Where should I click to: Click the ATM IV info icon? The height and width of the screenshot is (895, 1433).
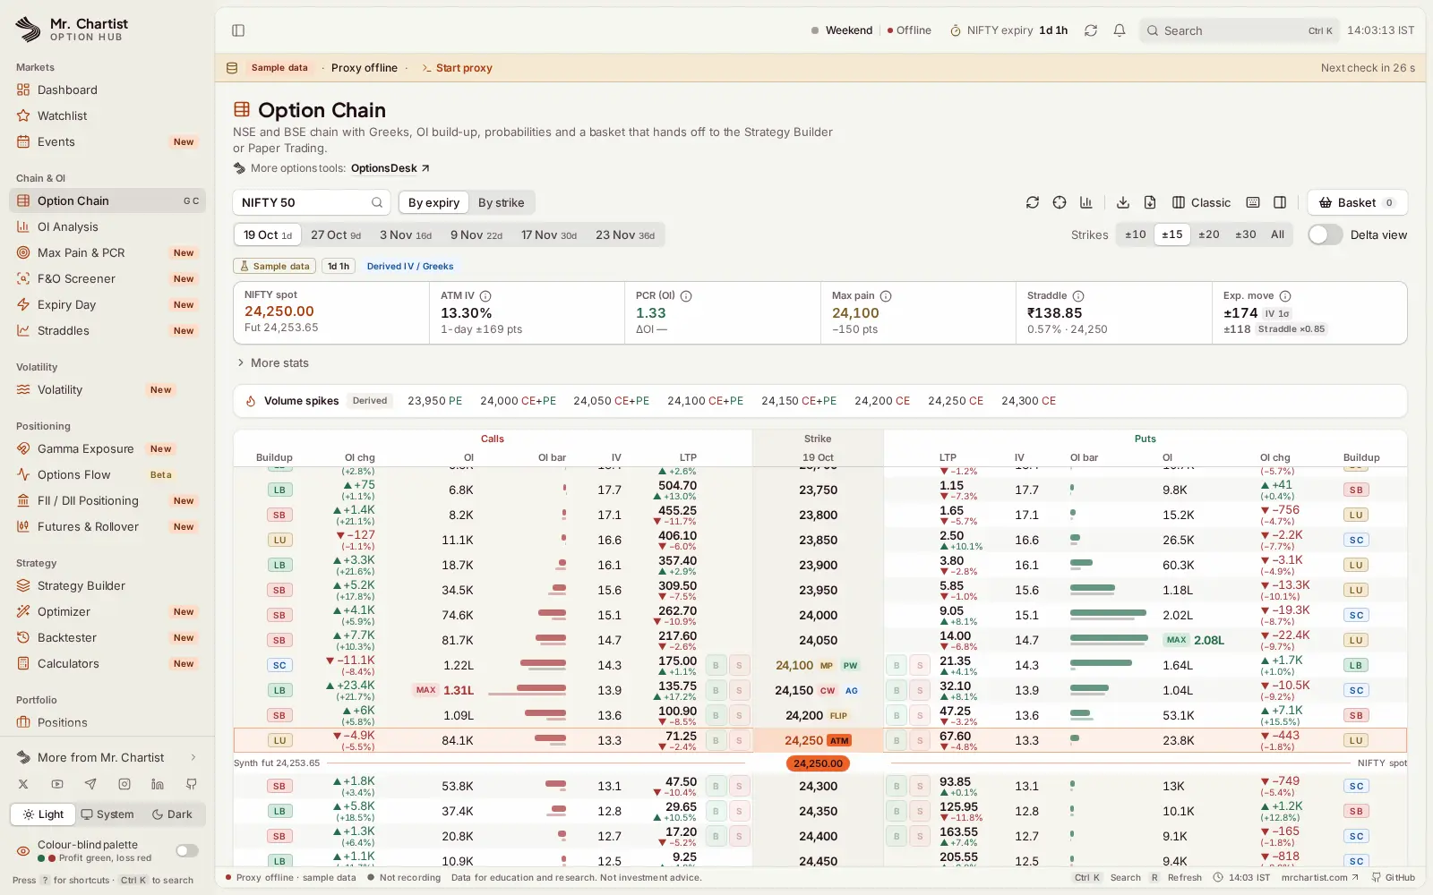(485, 295)
